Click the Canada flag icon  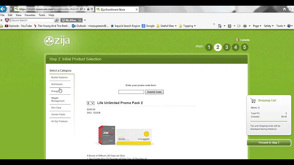237,40
